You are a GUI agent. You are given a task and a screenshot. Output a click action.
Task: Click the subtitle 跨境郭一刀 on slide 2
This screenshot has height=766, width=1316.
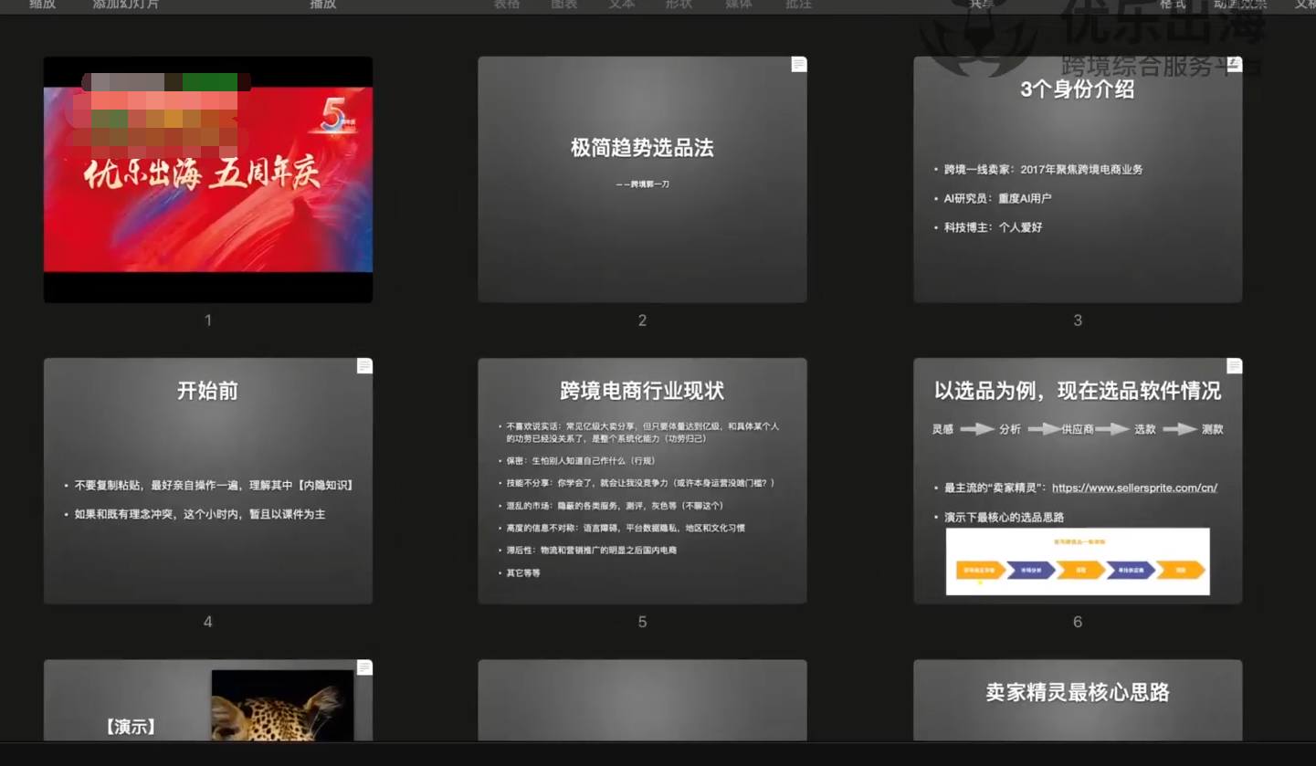point(643,184)
